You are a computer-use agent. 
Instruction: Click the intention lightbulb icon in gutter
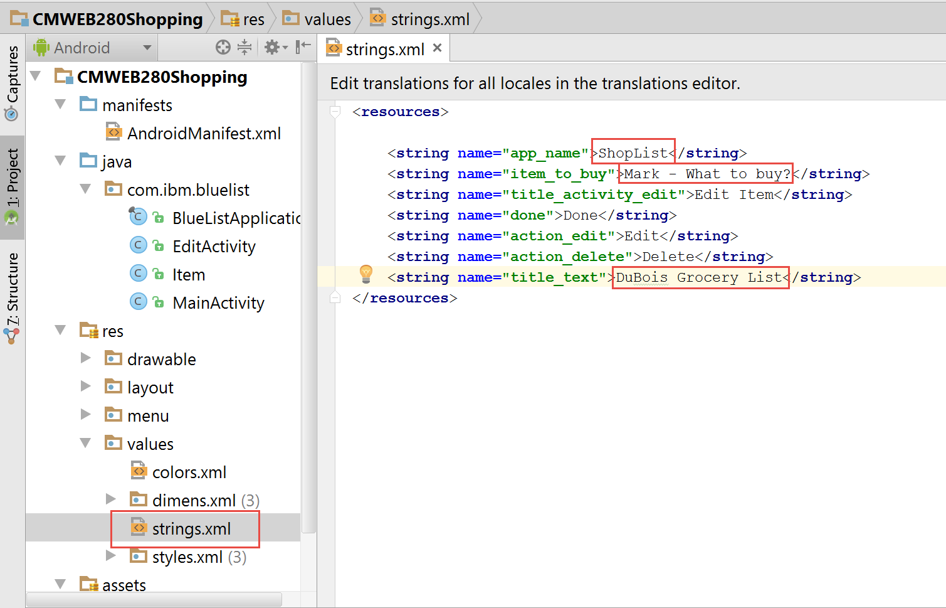(366, 274)
